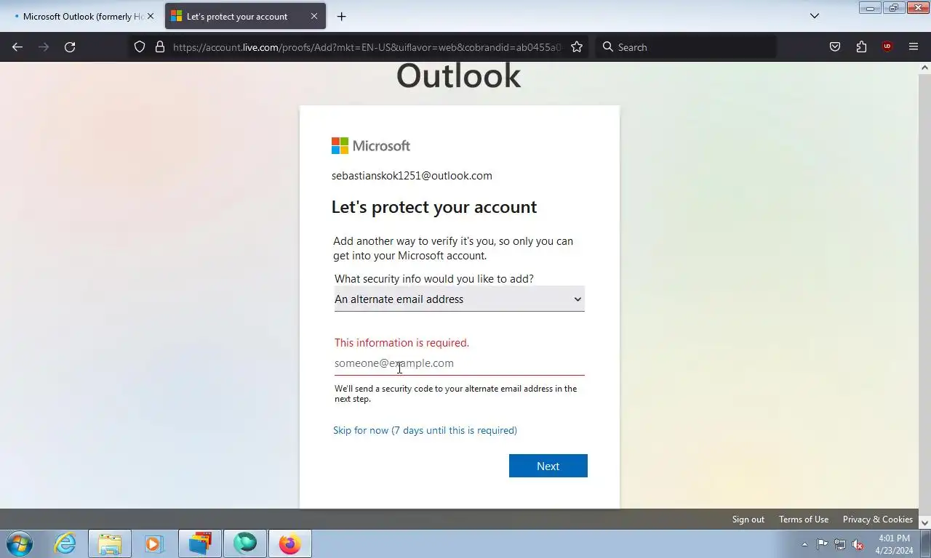Click the Next button
The height and width of the screenshot is (558, 931).
(548, 466)
